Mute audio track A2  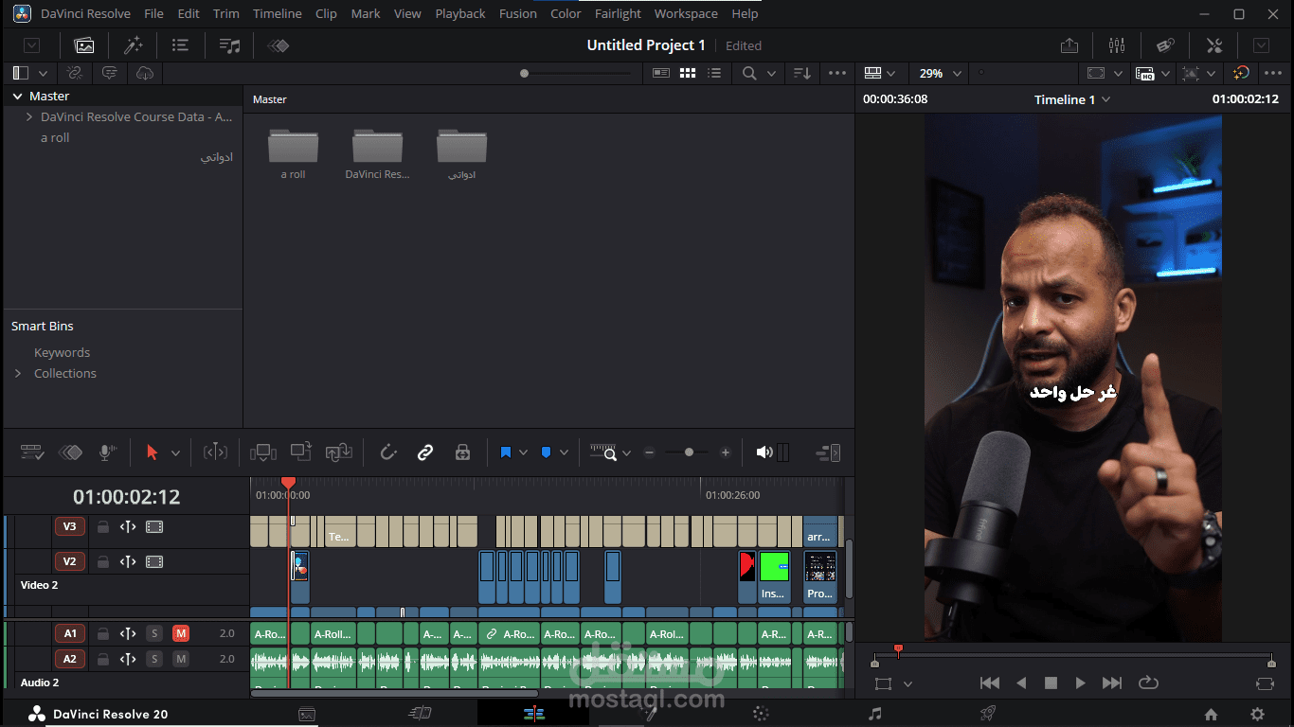tap(181, 659)
